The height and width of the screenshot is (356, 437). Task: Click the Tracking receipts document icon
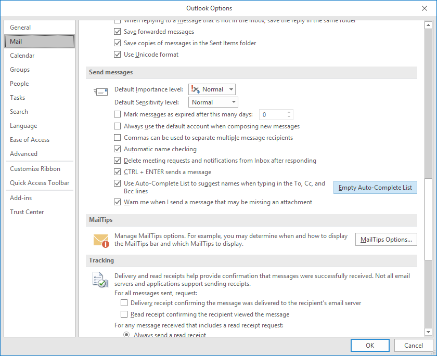pos(100,280)
